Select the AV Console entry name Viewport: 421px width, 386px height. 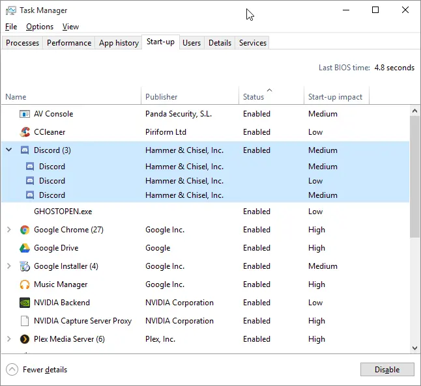[x=53, y=114]
